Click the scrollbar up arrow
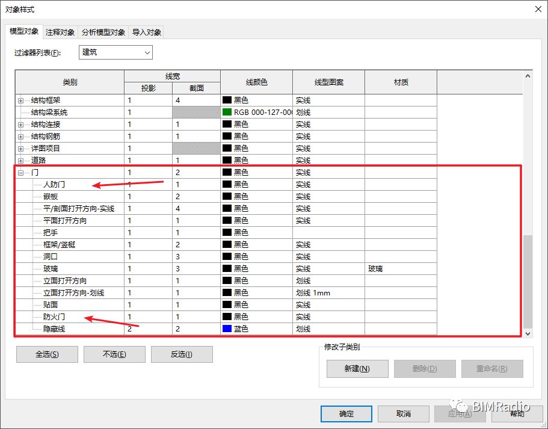Screen dimensions: 548x429 point(528,76)
